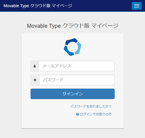Open the ログインでお困りの方 help link

[x=96, y=114]
